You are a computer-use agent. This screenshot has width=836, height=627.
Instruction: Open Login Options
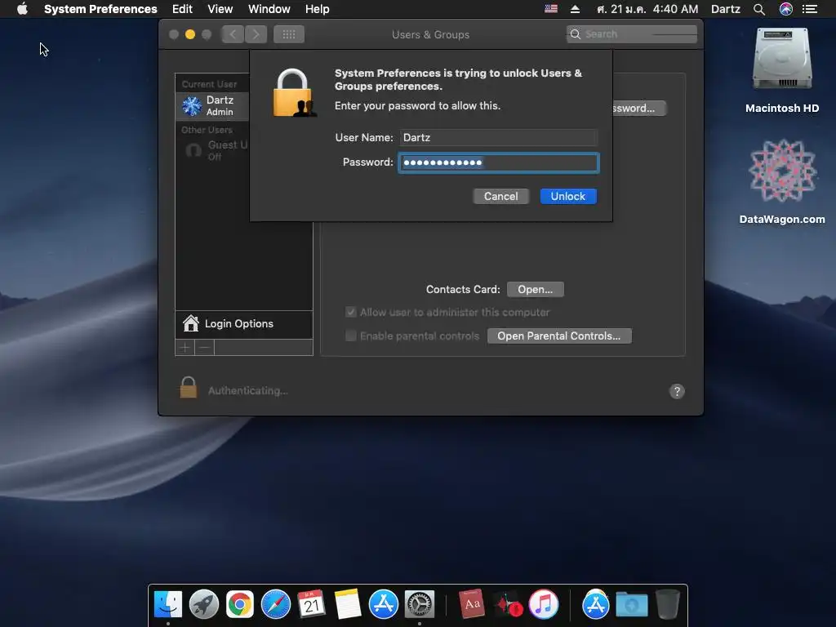click(243, 323)
